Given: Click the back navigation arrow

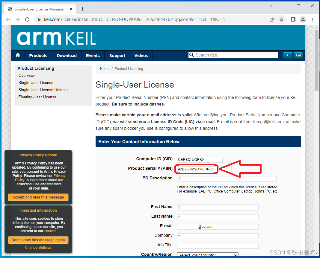Looking at the screenshot, I should point(8,19).
